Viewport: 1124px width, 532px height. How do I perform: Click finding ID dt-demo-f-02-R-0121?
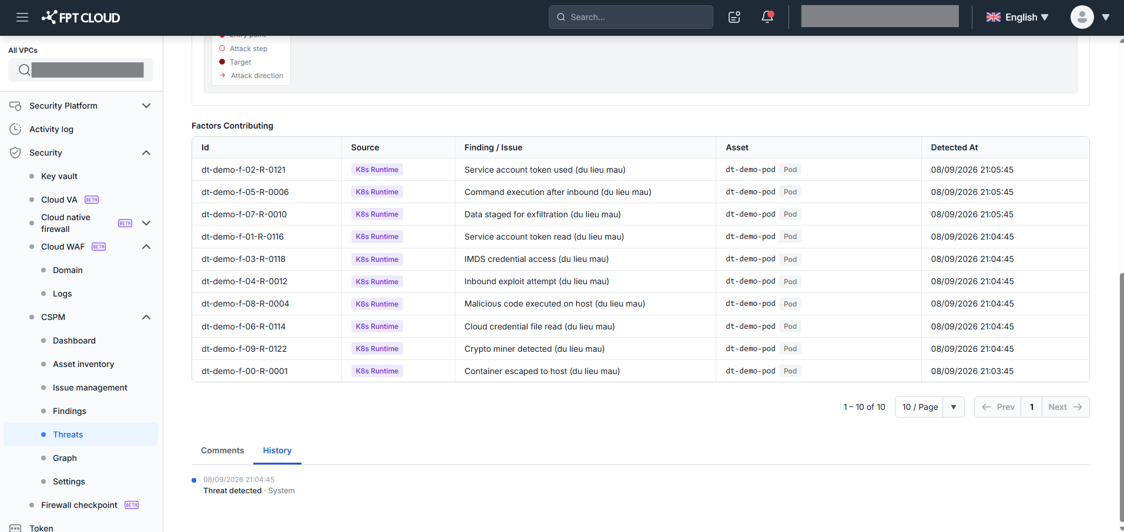pos(243,170)
